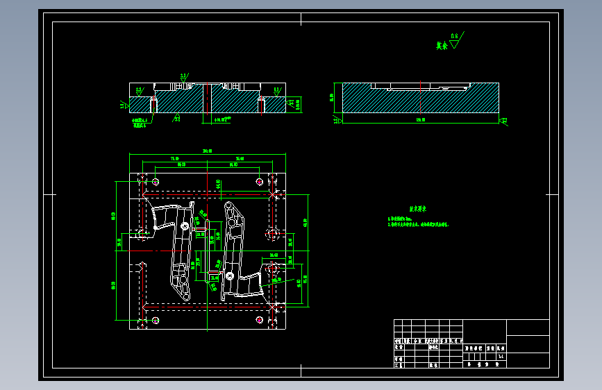Pick the bottom-left bolt hole in plan view
The height and width of the screenshot is (390, 602).
point(156,320)
